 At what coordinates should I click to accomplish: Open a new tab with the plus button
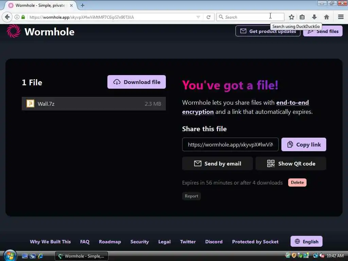[x=83, y=5]
